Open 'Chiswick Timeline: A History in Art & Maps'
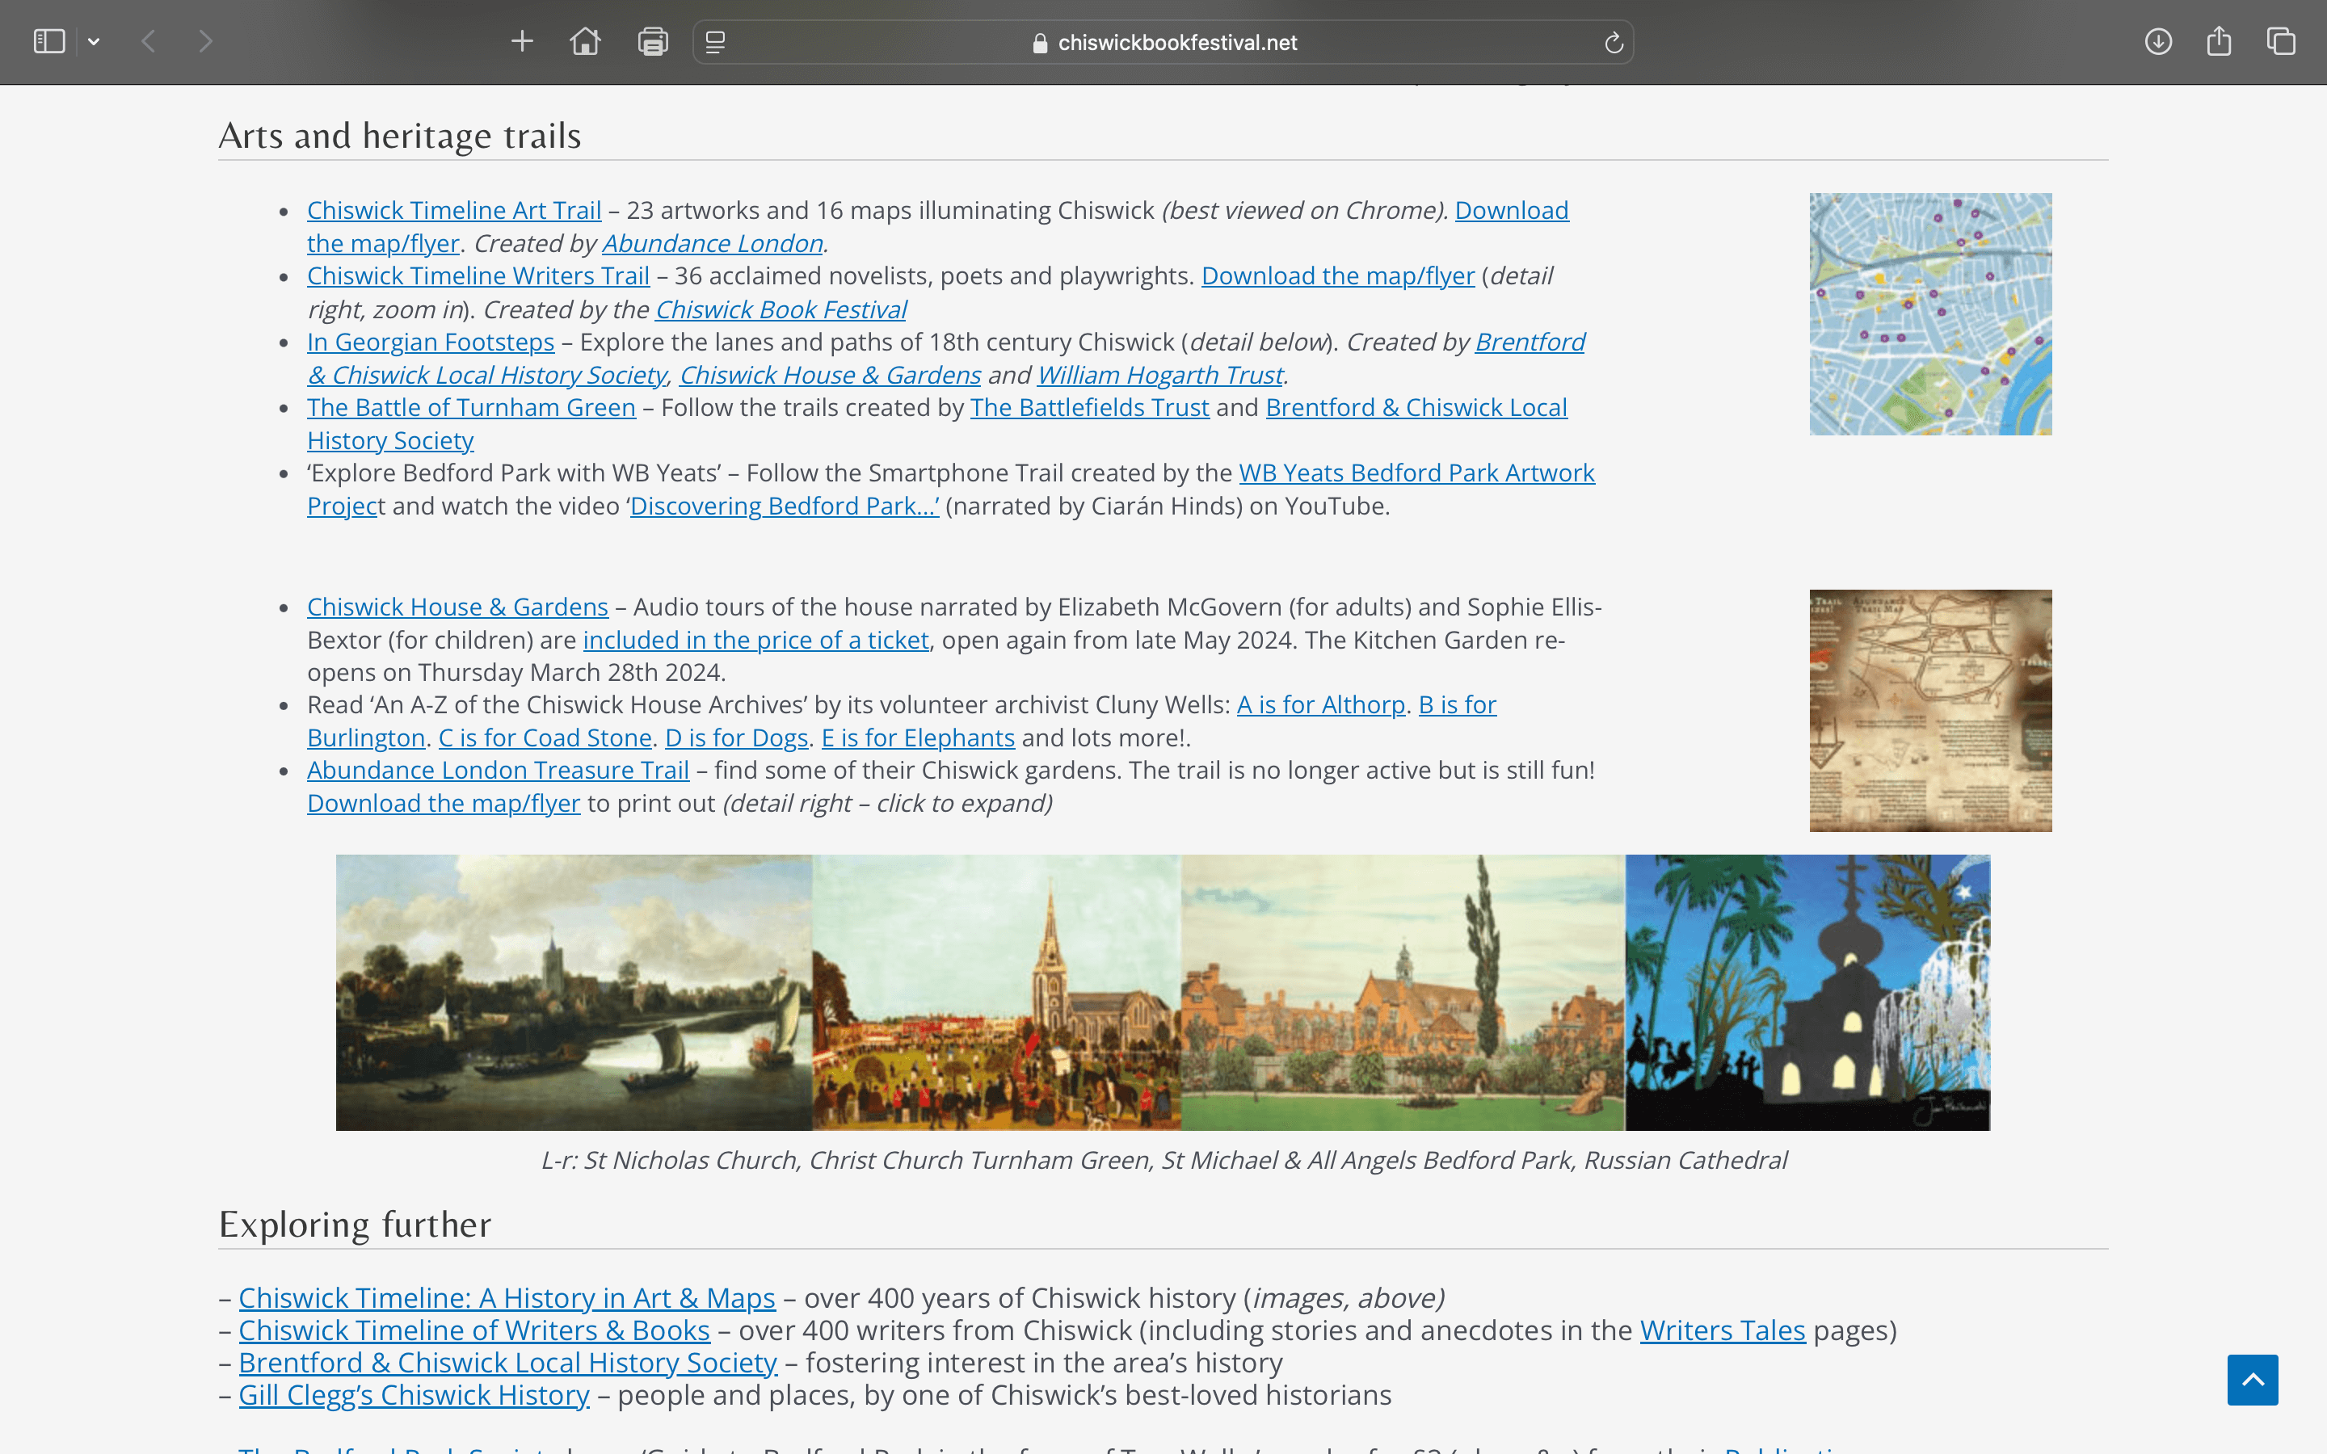 click(x=507, y=1298)
